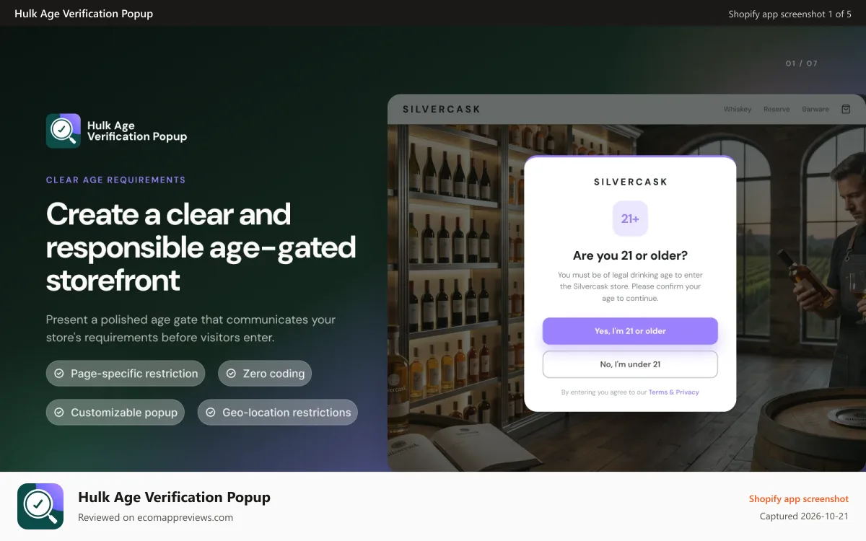Click Reviewed on ecomappreviews.com text
This screenshot has width=866, height=541.
click(155, 517)
